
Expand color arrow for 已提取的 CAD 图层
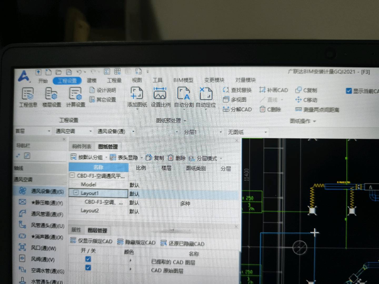pos(131,261)
